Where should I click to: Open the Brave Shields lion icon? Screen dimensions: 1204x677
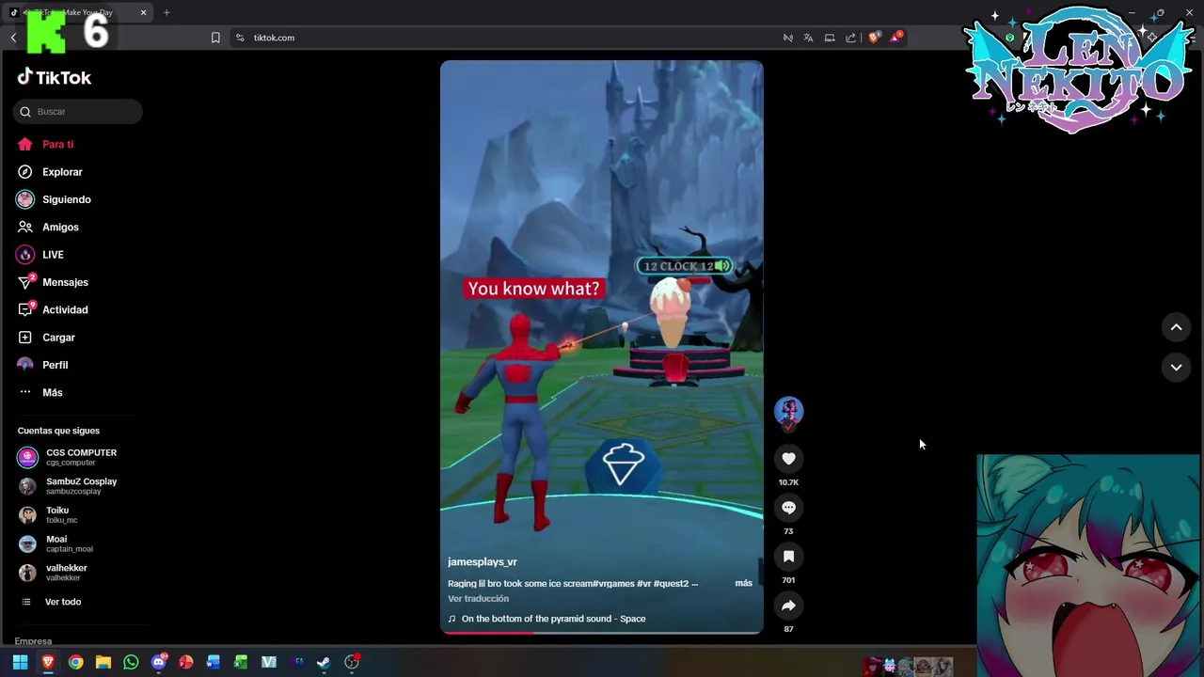coord(874,38)
